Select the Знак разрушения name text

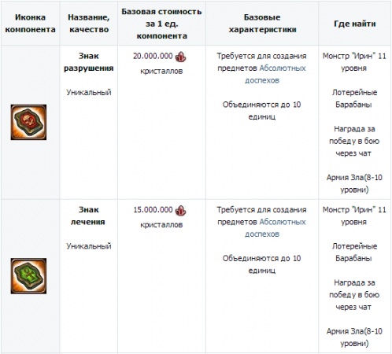click(89, 62)
